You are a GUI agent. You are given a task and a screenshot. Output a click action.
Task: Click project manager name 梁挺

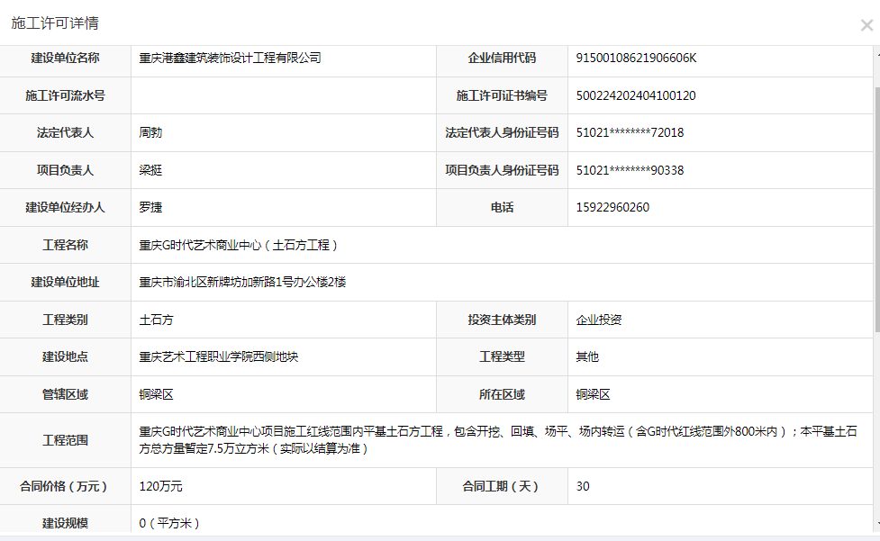tap(150, 170)
